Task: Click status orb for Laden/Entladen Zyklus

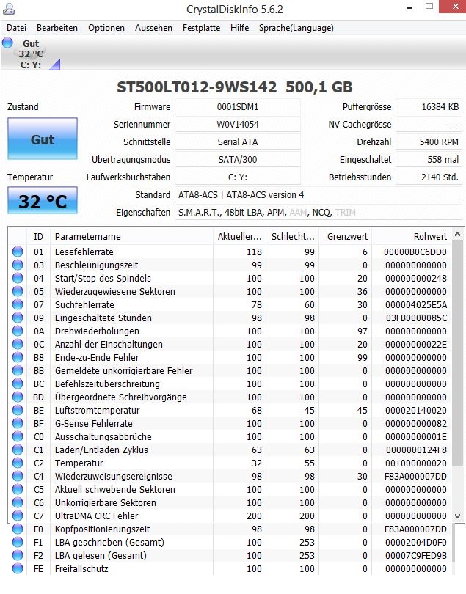Action: click(18, 450)
